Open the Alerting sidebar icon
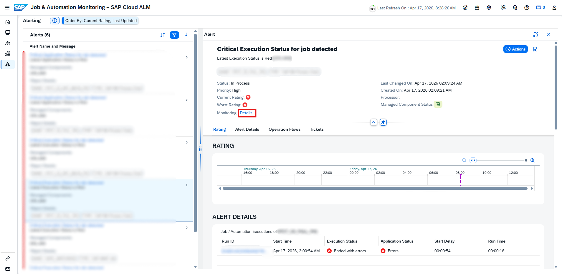562x274 pixels. 8,64
